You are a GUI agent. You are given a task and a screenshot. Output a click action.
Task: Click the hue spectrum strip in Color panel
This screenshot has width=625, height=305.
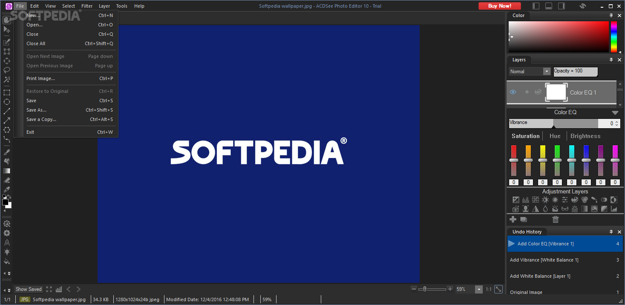coord(614,37)
